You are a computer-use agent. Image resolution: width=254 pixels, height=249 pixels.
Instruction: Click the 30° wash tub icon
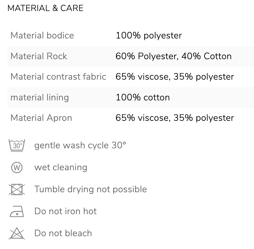17,145
